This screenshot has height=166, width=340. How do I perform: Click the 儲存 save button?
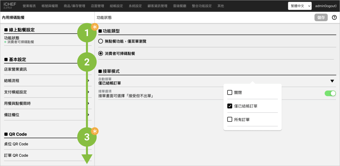(x=321, y=18)
